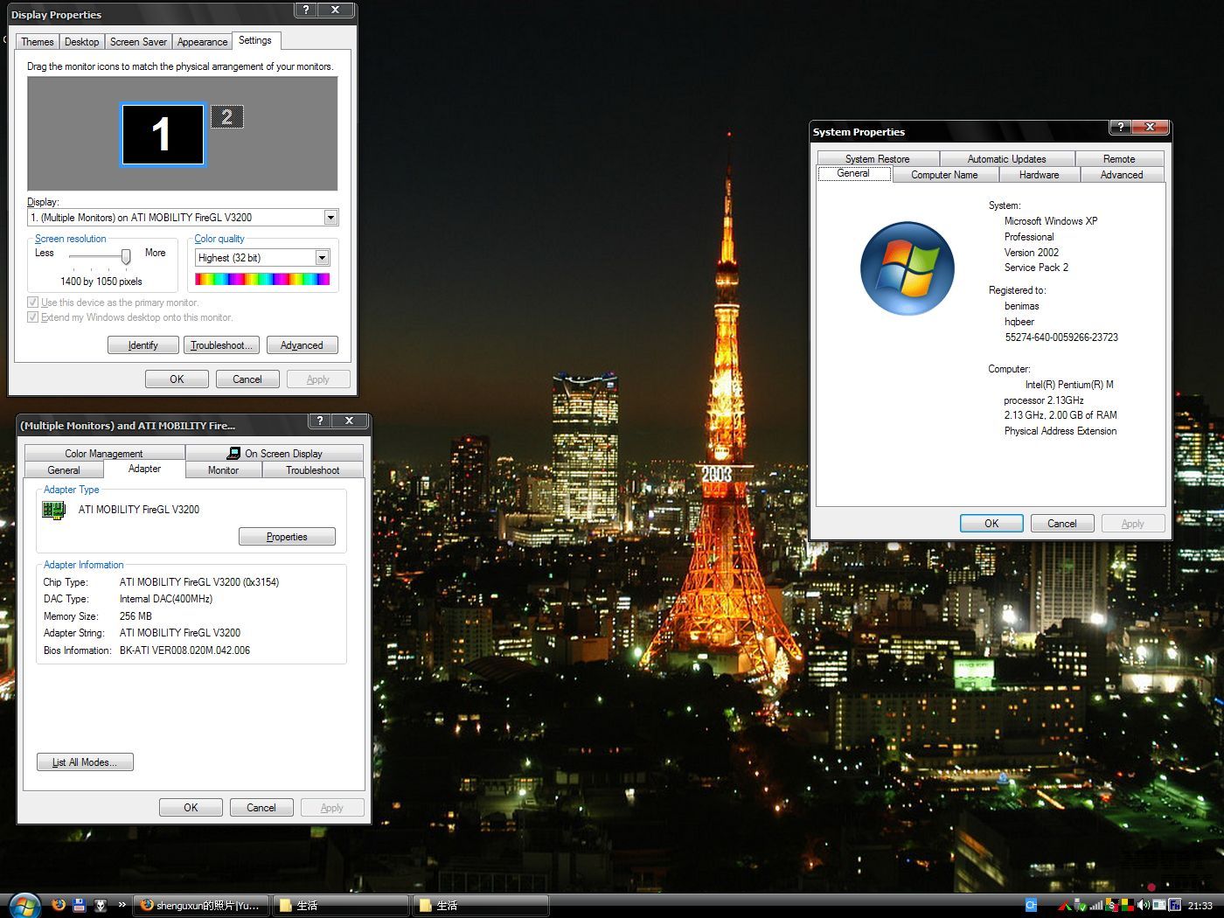This screenshot has height=918, width=1224.
Task: Click the List All Modes button
Action: pos(85,762)
